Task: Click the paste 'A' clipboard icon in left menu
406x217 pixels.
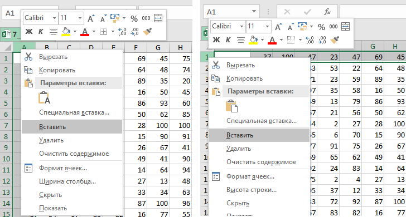Action: point(44,98)
